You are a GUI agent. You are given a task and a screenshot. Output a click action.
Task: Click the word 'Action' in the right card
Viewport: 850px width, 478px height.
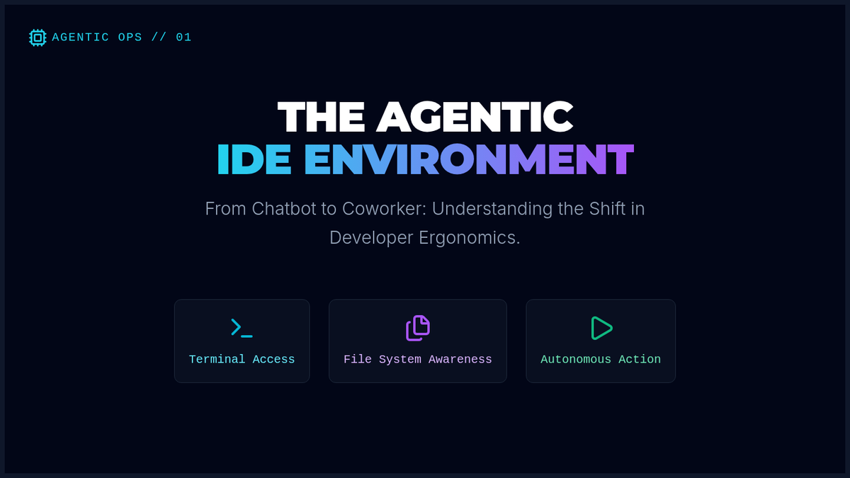(x=640, y=360)
